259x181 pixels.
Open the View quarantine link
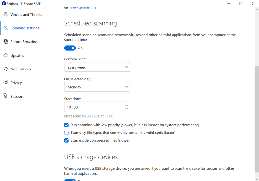[83, 7]
